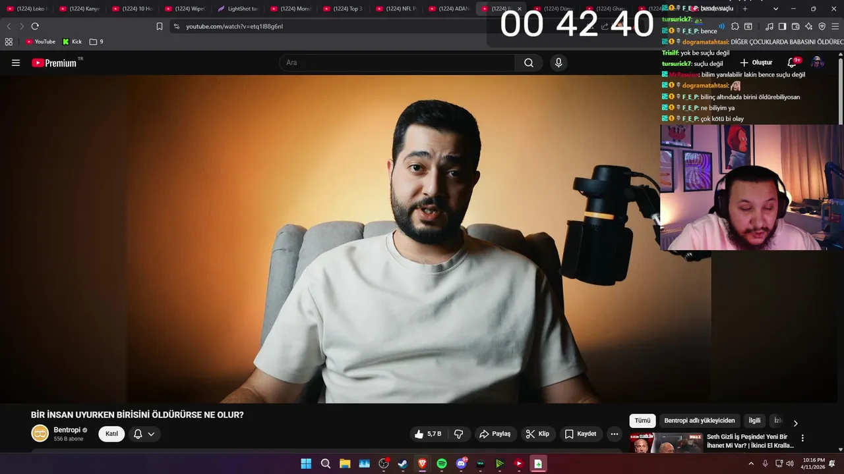Toggle Bentropi notification bell preference
Image resolution: width=844 pixels, height=474 pixels.
click(x=144, y=434)
